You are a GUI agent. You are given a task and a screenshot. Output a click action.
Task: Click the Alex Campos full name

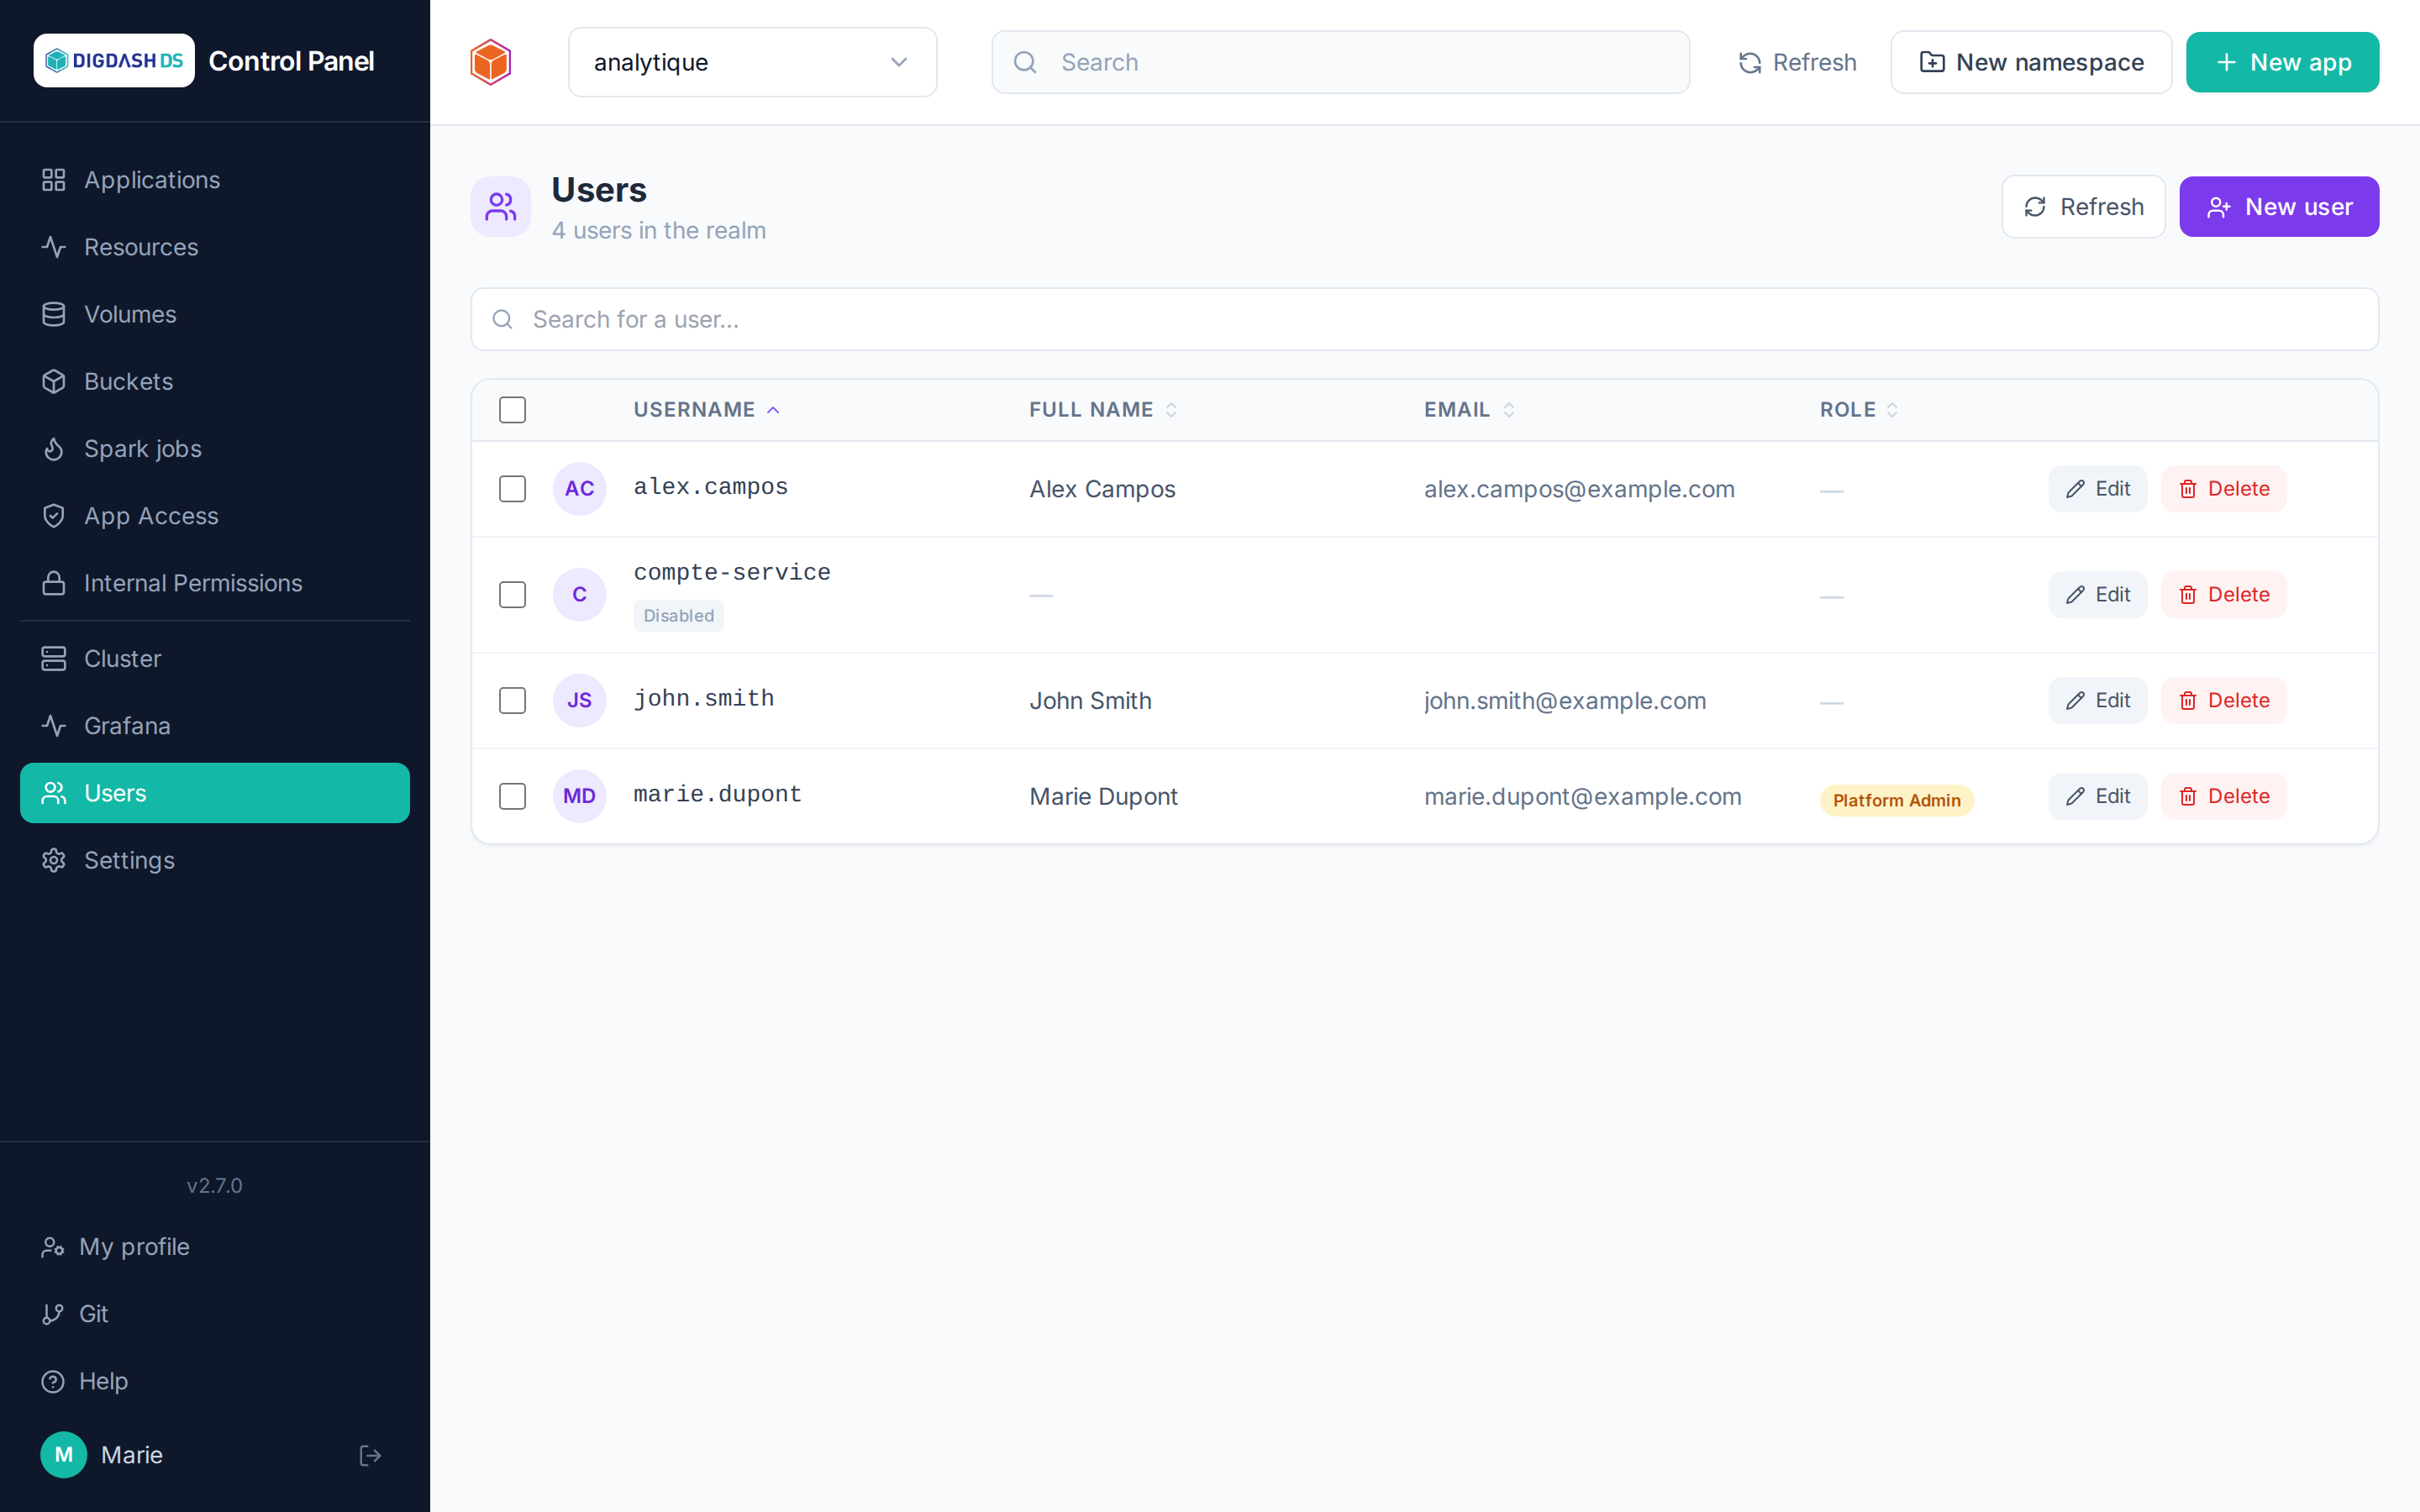click(x=1103, y=489)
